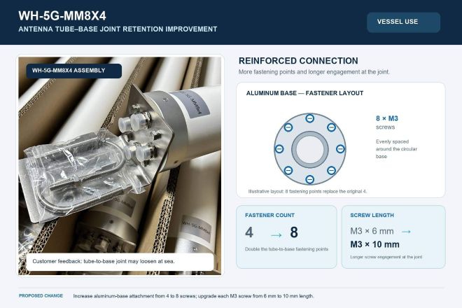Click the arrow between 4 and 8
The width and height of the screenshot is (462, 308).
click(x=276, y=235)
